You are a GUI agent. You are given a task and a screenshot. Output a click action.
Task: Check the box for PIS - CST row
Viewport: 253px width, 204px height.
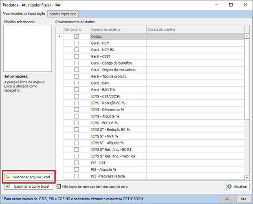[77, 163]
